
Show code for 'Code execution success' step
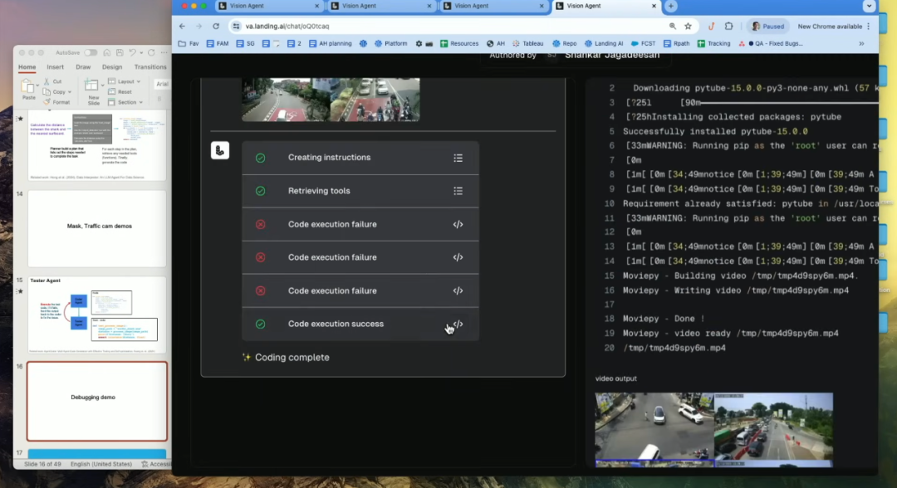(458, 324)
